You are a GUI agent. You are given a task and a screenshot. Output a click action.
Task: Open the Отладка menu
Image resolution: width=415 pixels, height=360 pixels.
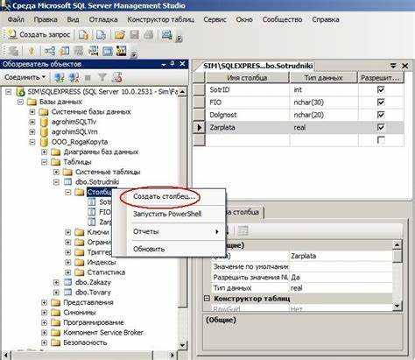(103, 19)
